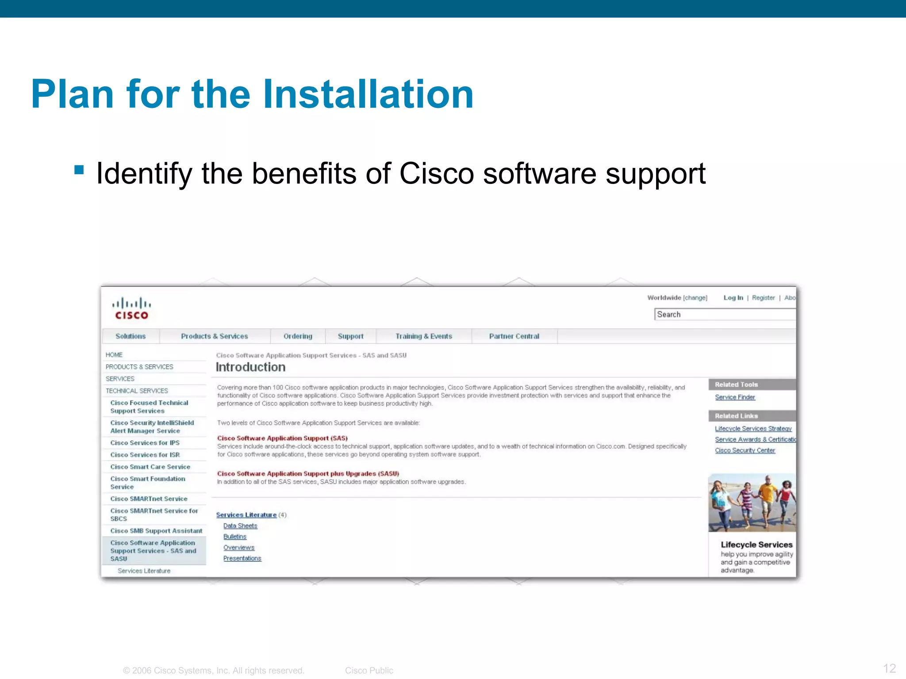Viewport: 906px width, 679px height.
Task: Open Cisco Smart Foundation Service
Action: [x=148, y=483]
